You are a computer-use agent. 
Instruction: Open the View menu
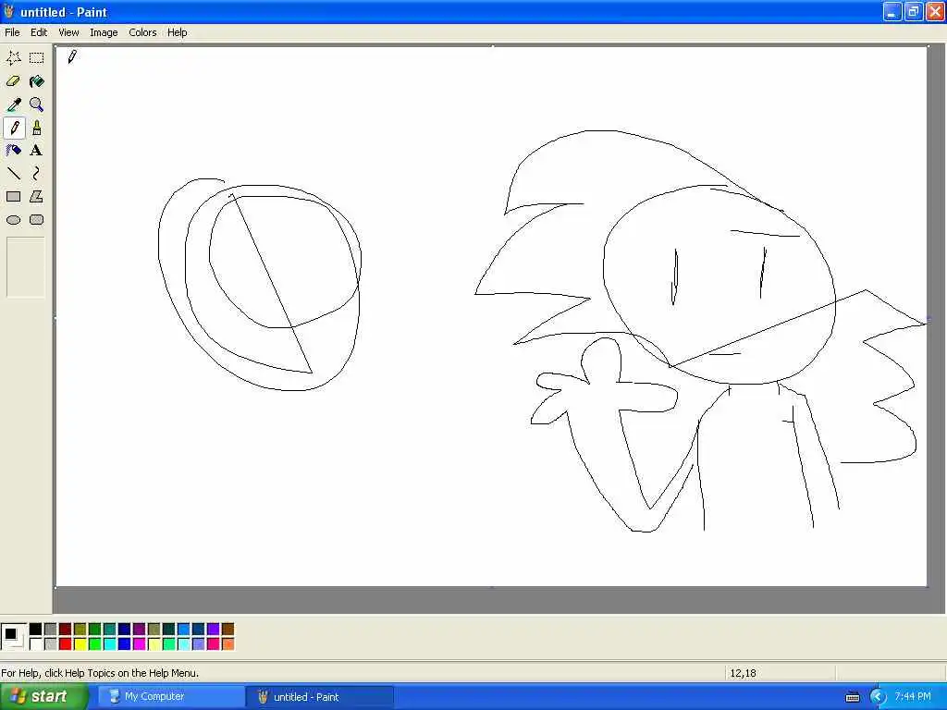(x=68, y=32)
